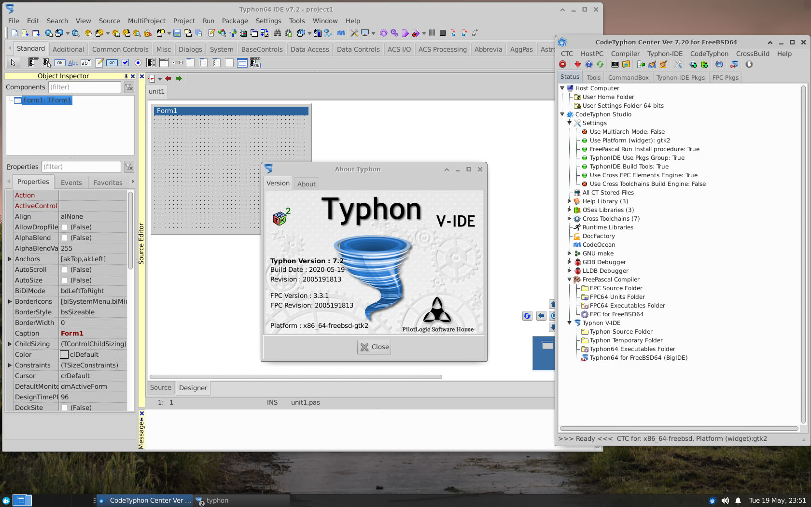Click the green refresh arrows icon in CodeTyphon Center
This screenshot has width=811, height=507.
[600, 64]
